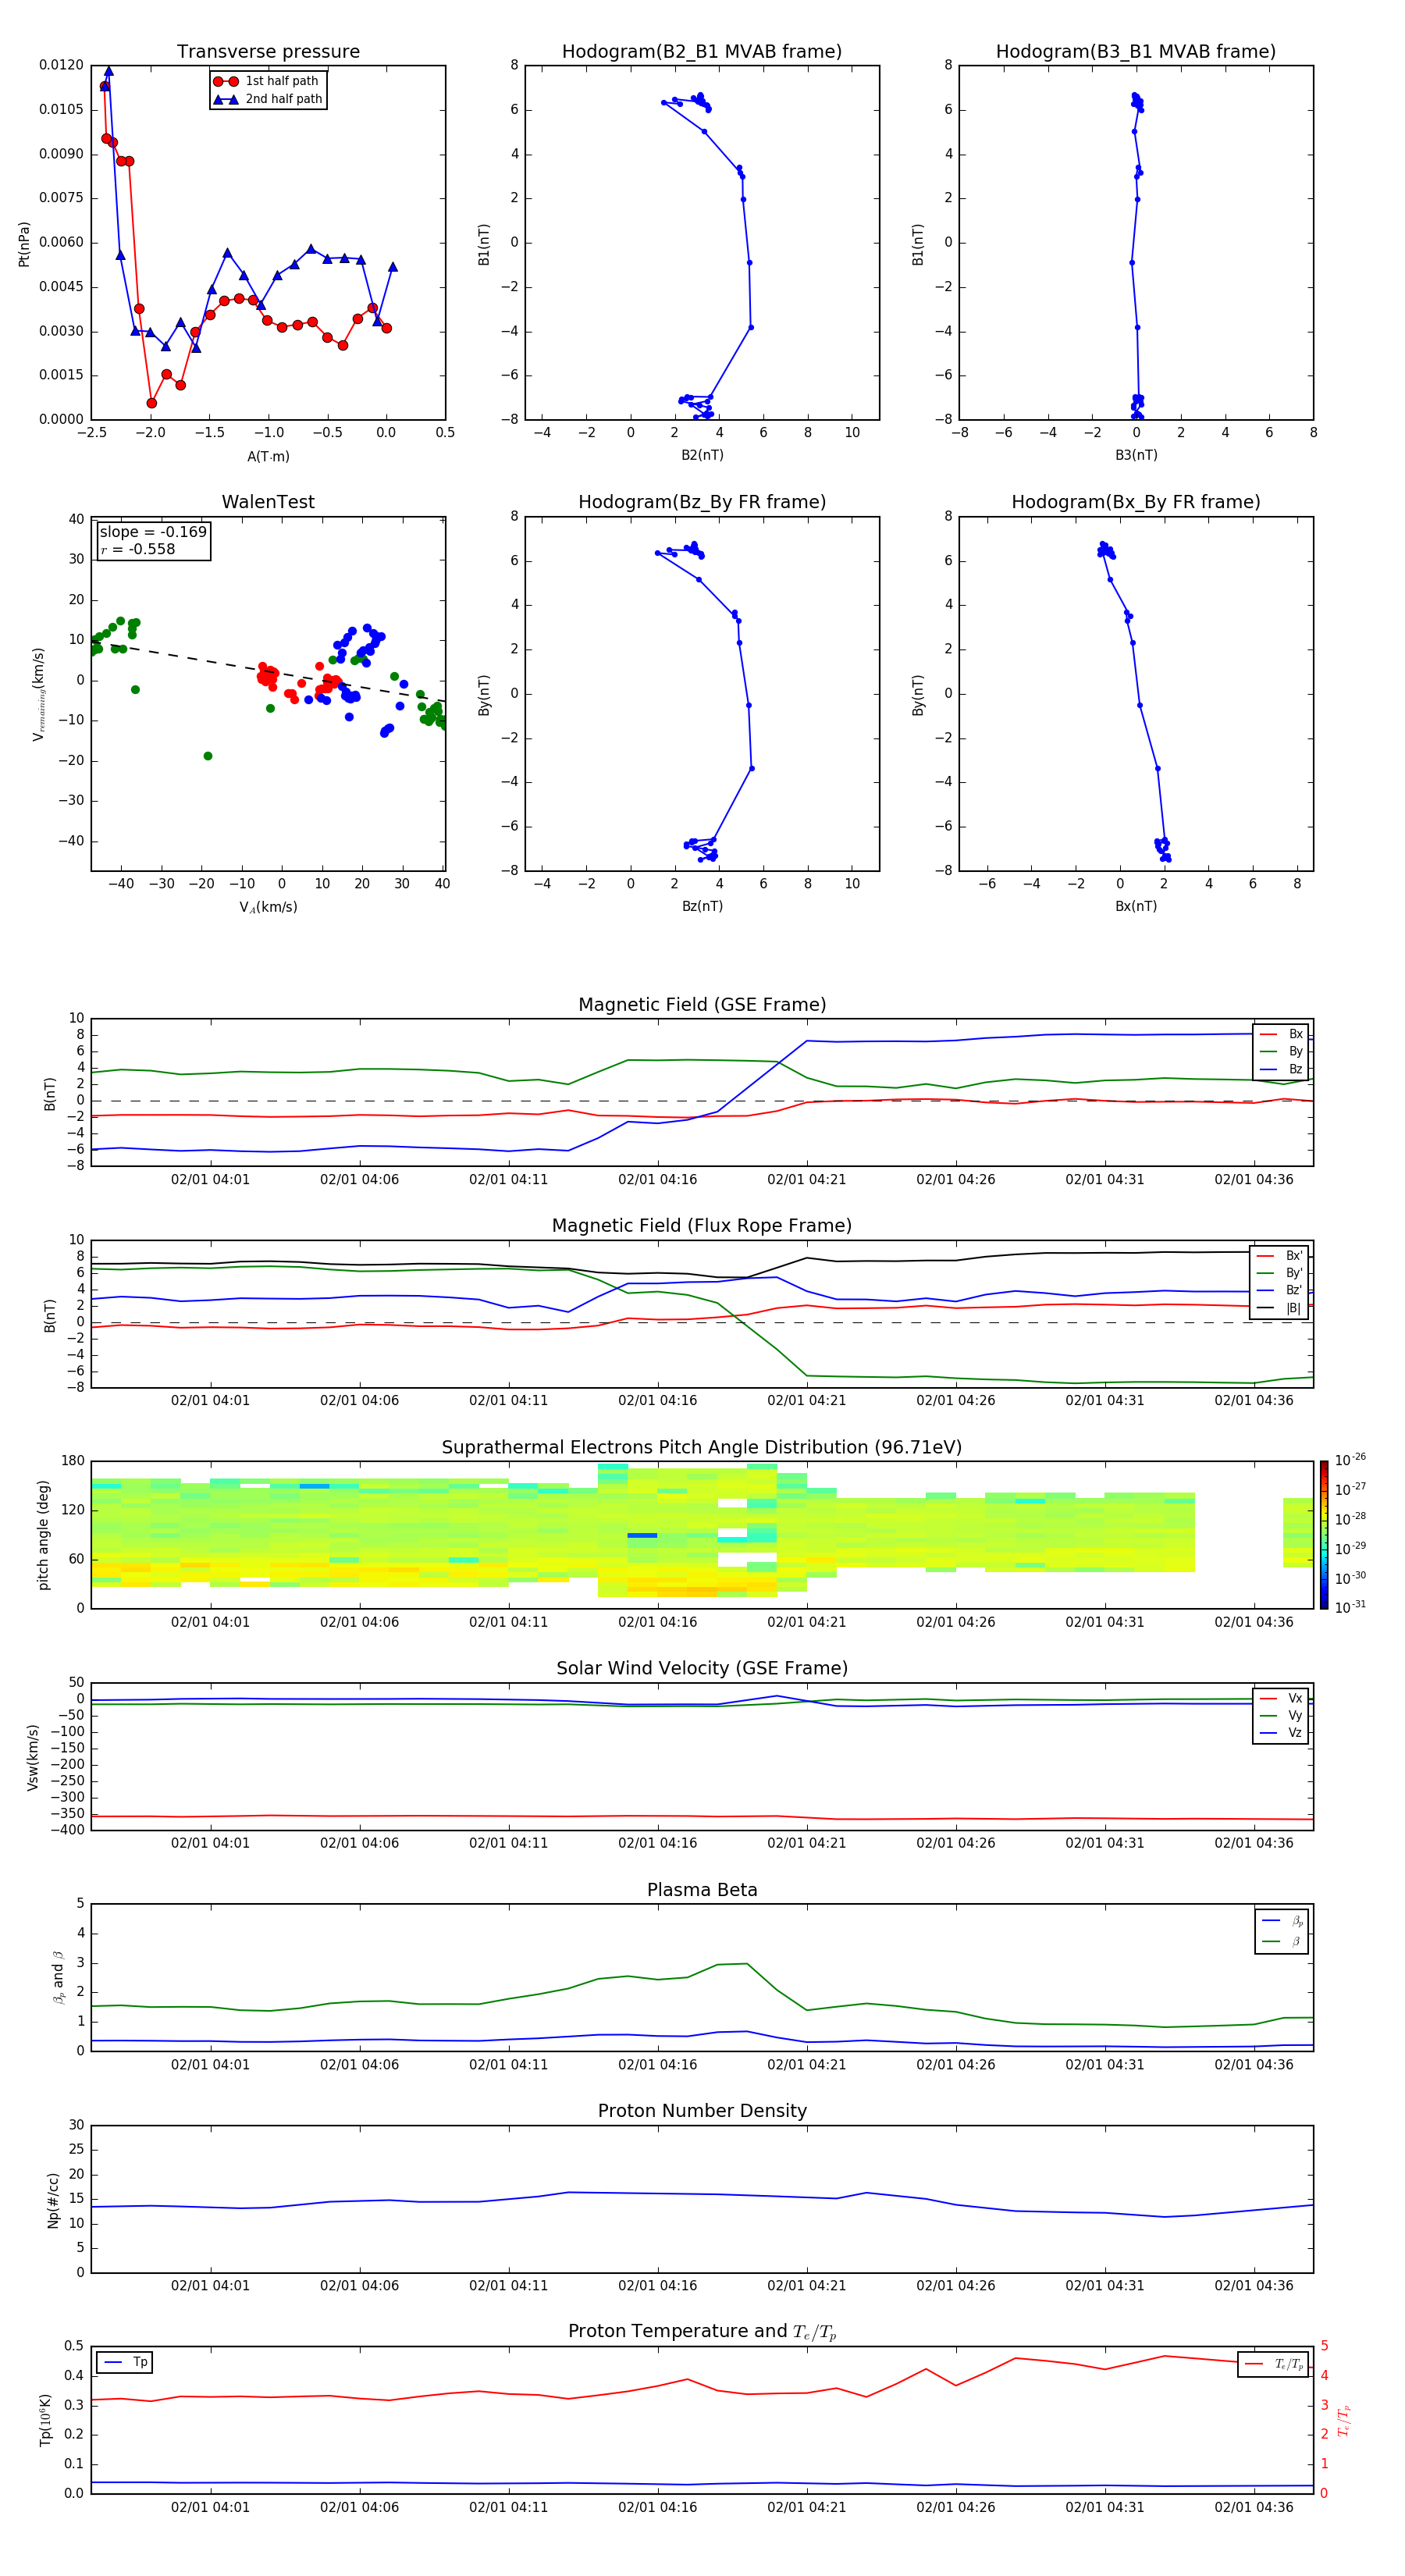
Task: Click the 'Hodogram(B2_B1 MVAB frame)' title
Action: tap(702, 52)
